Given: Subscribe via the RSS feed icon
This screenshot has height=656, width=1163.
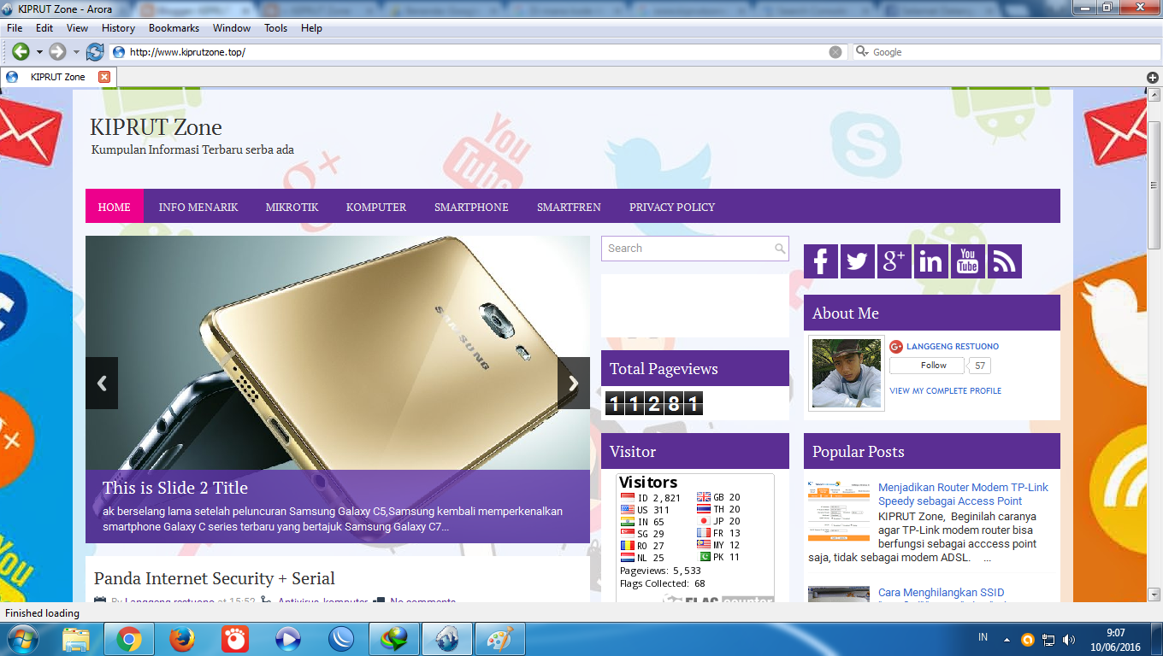Looking at the screenshot, I should pyautogui.click(x=1004, y=261).
